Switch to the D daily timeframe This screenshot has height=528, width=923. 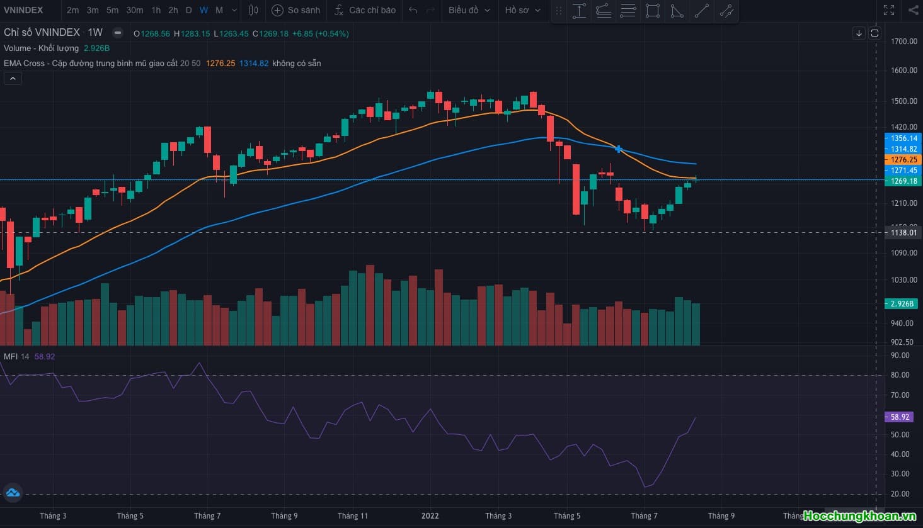(x=188, y=10)
